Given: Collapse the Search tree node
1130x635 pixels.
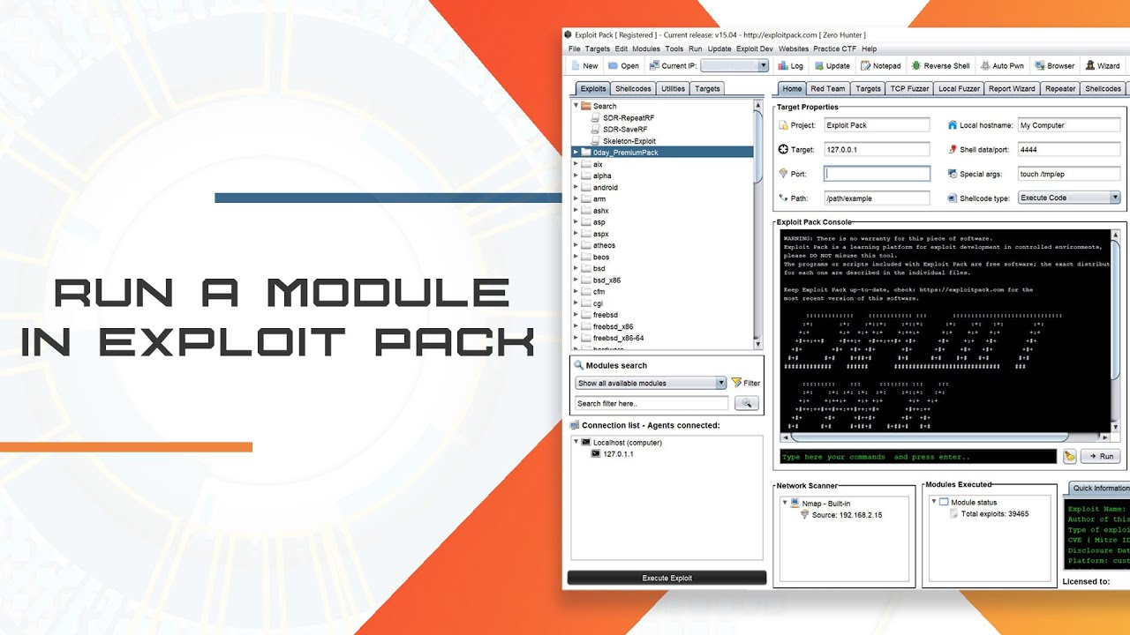Looking at the screenshot, I should tap(576, 106).
